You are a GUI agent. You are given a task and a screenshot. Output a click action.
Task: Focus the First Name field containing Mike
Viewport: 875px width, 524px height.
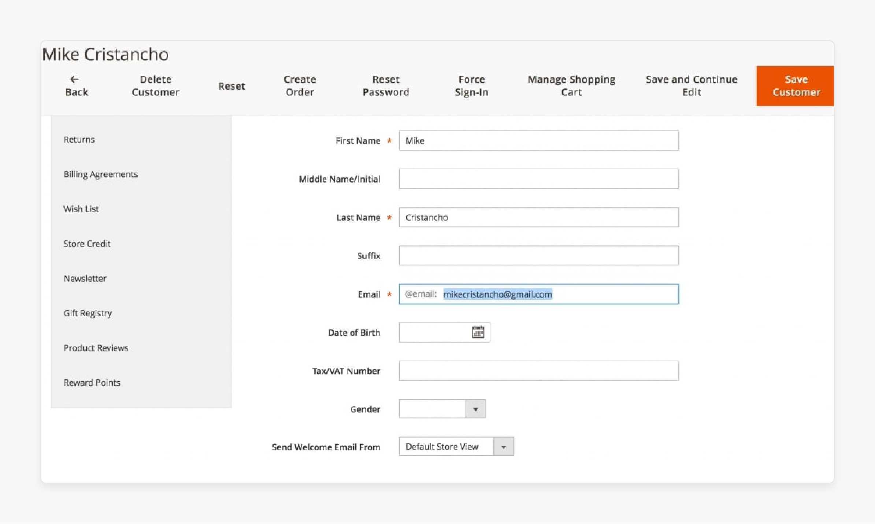point(539,141)
